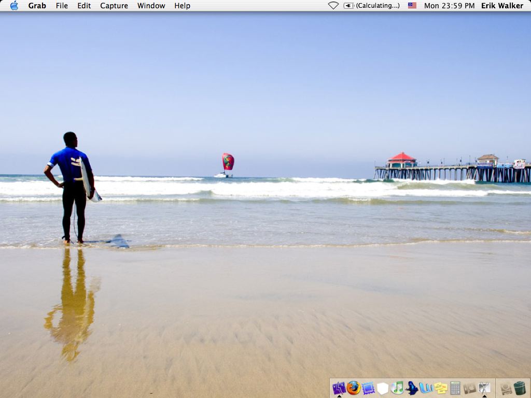Screen dimensions: 531x398
Task: Click the Grab scissors icon in Dock
Action: (484, 388)
